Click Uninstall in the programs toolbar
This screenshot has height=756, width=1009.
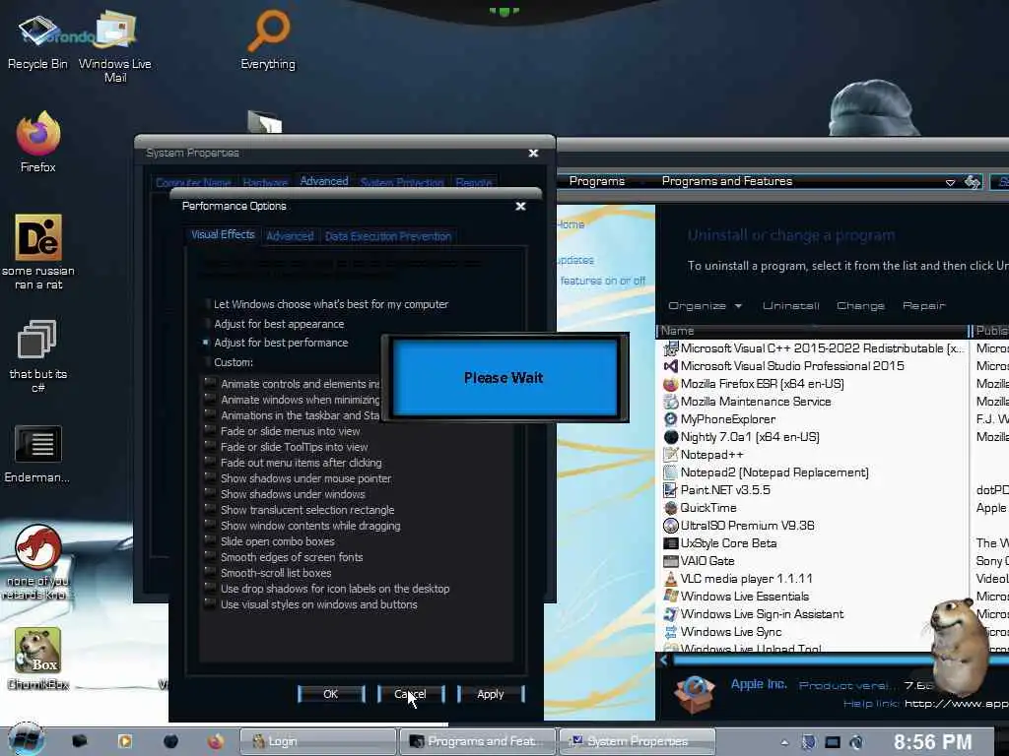[x=791, y=306]
